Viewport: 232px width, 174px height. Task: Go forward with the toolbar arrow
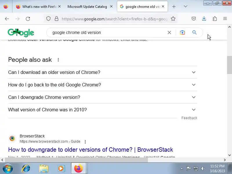[x=17, y=19]
